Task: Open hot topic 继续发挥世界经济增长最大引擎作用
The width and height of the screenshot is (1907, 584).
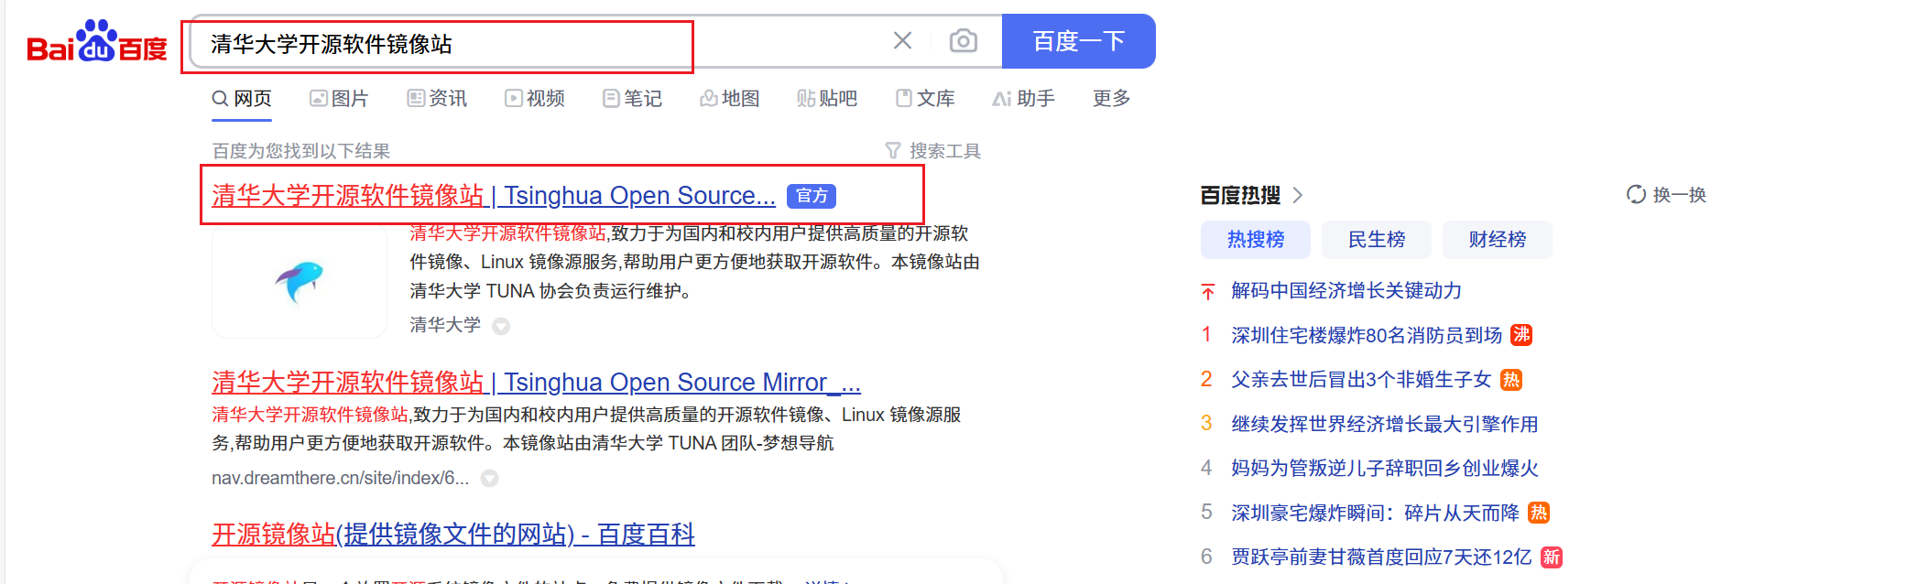Action: pyautogui.click(x=1385, y=424)
